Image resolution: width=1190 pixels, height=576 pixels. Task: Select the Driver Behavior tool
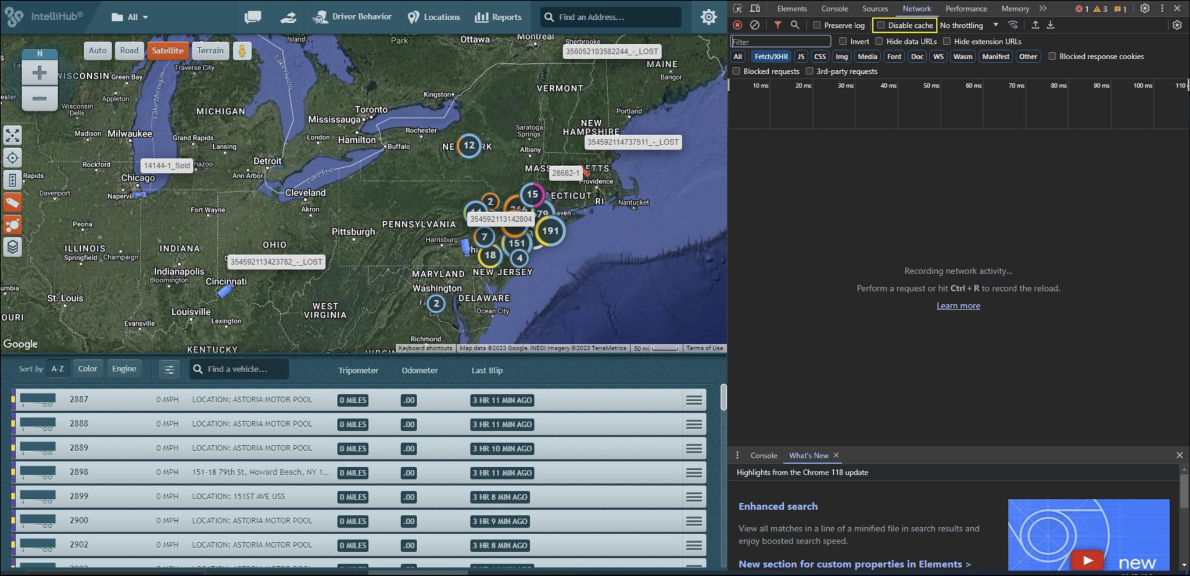(353, 17)
